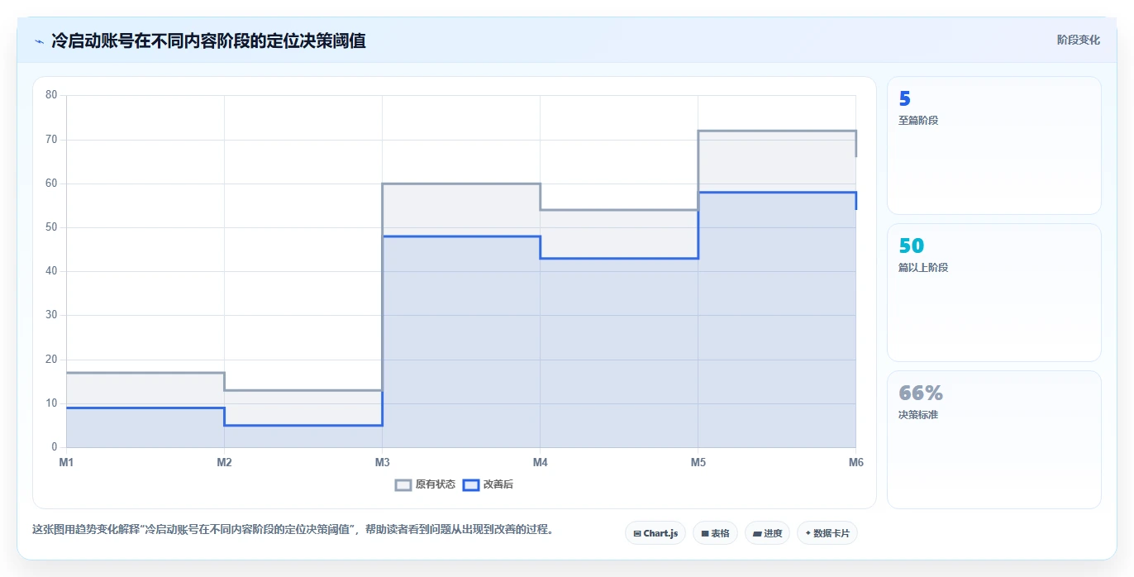Click the 66% value in the stats card

coord(921,393)
